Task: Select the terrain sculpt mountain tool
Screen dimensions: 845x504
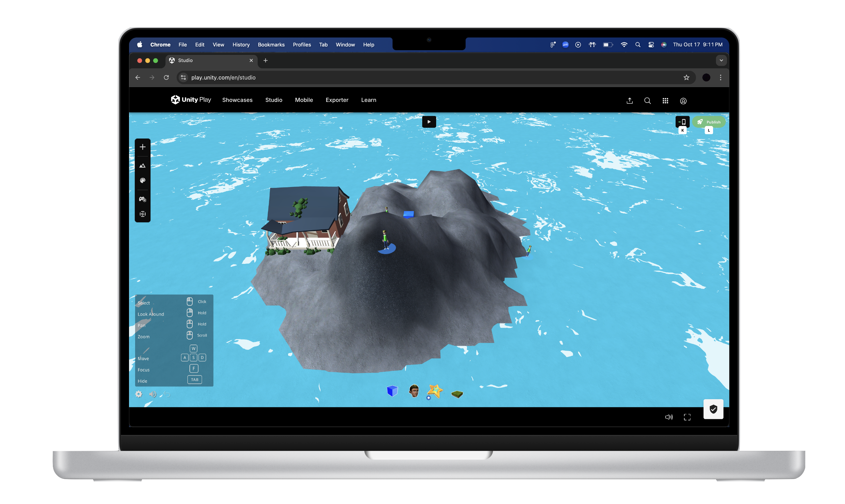Action: 142,166
